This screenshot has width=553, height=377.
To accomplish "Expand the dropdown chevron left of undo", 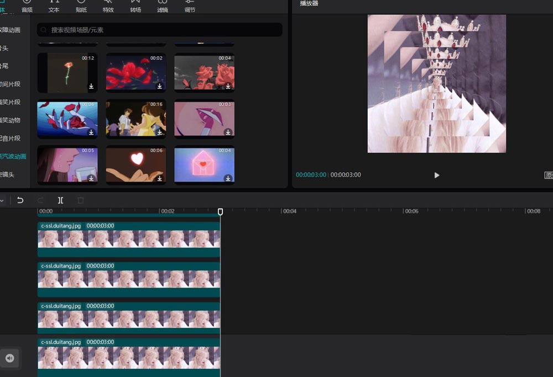I will coord(2,200).
